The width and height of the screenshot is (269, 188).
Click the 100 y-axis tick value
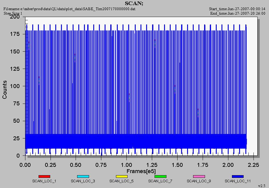click(x=15, y=86)
